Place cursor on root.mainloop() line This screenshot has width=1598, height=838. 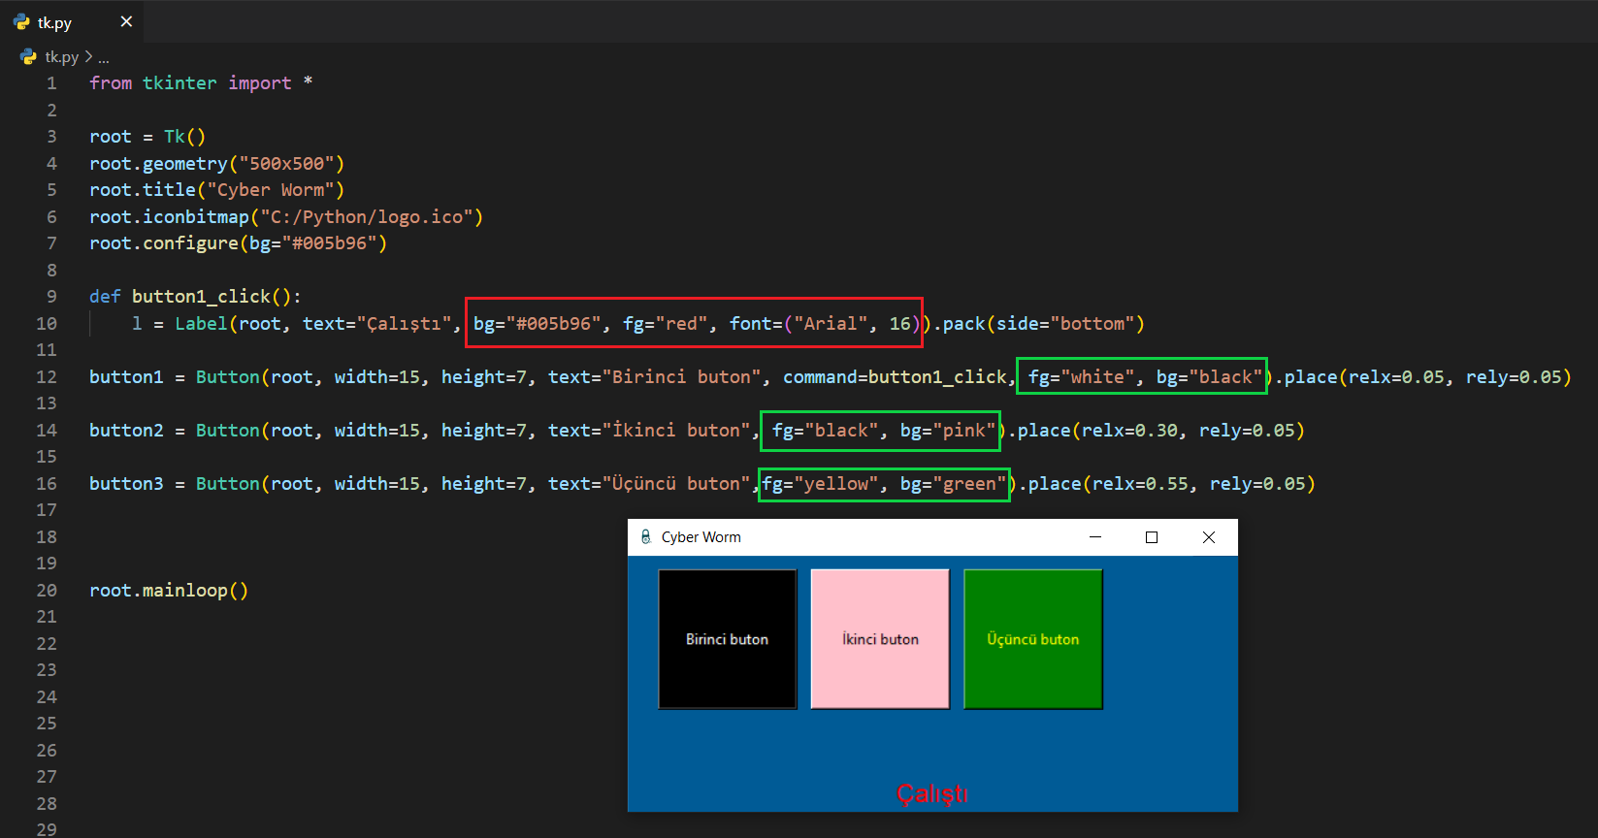(x=169, y=591)
